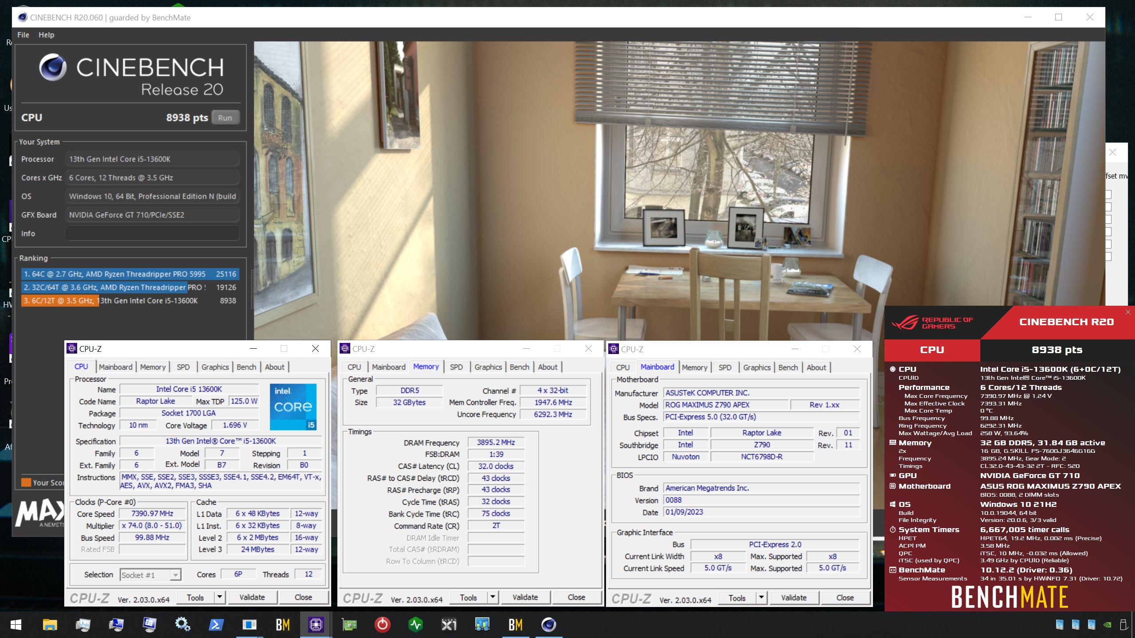Open CPU tab in ASUSTeK mainboard CPU-Z window
Image resolution: width=1135 pixels, height=638 pixels.
622,367
